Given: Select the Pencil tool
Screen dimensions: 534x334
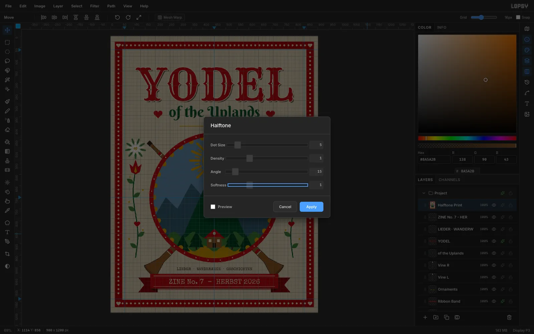Looking at the screenshot, I should pos(7,111).
